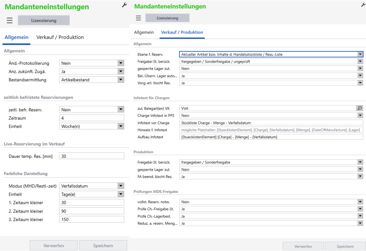Open gesperrte Lager zul. dropdown under Produktion
The height and width of the screenshot is (251, 366).
tap(360, 169)
